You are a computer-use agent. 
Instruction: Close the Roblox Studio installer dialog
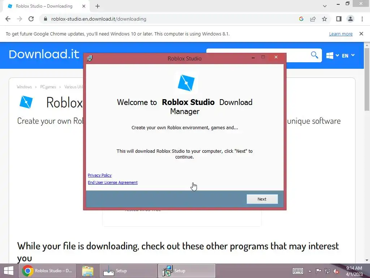tap(276, 57)
